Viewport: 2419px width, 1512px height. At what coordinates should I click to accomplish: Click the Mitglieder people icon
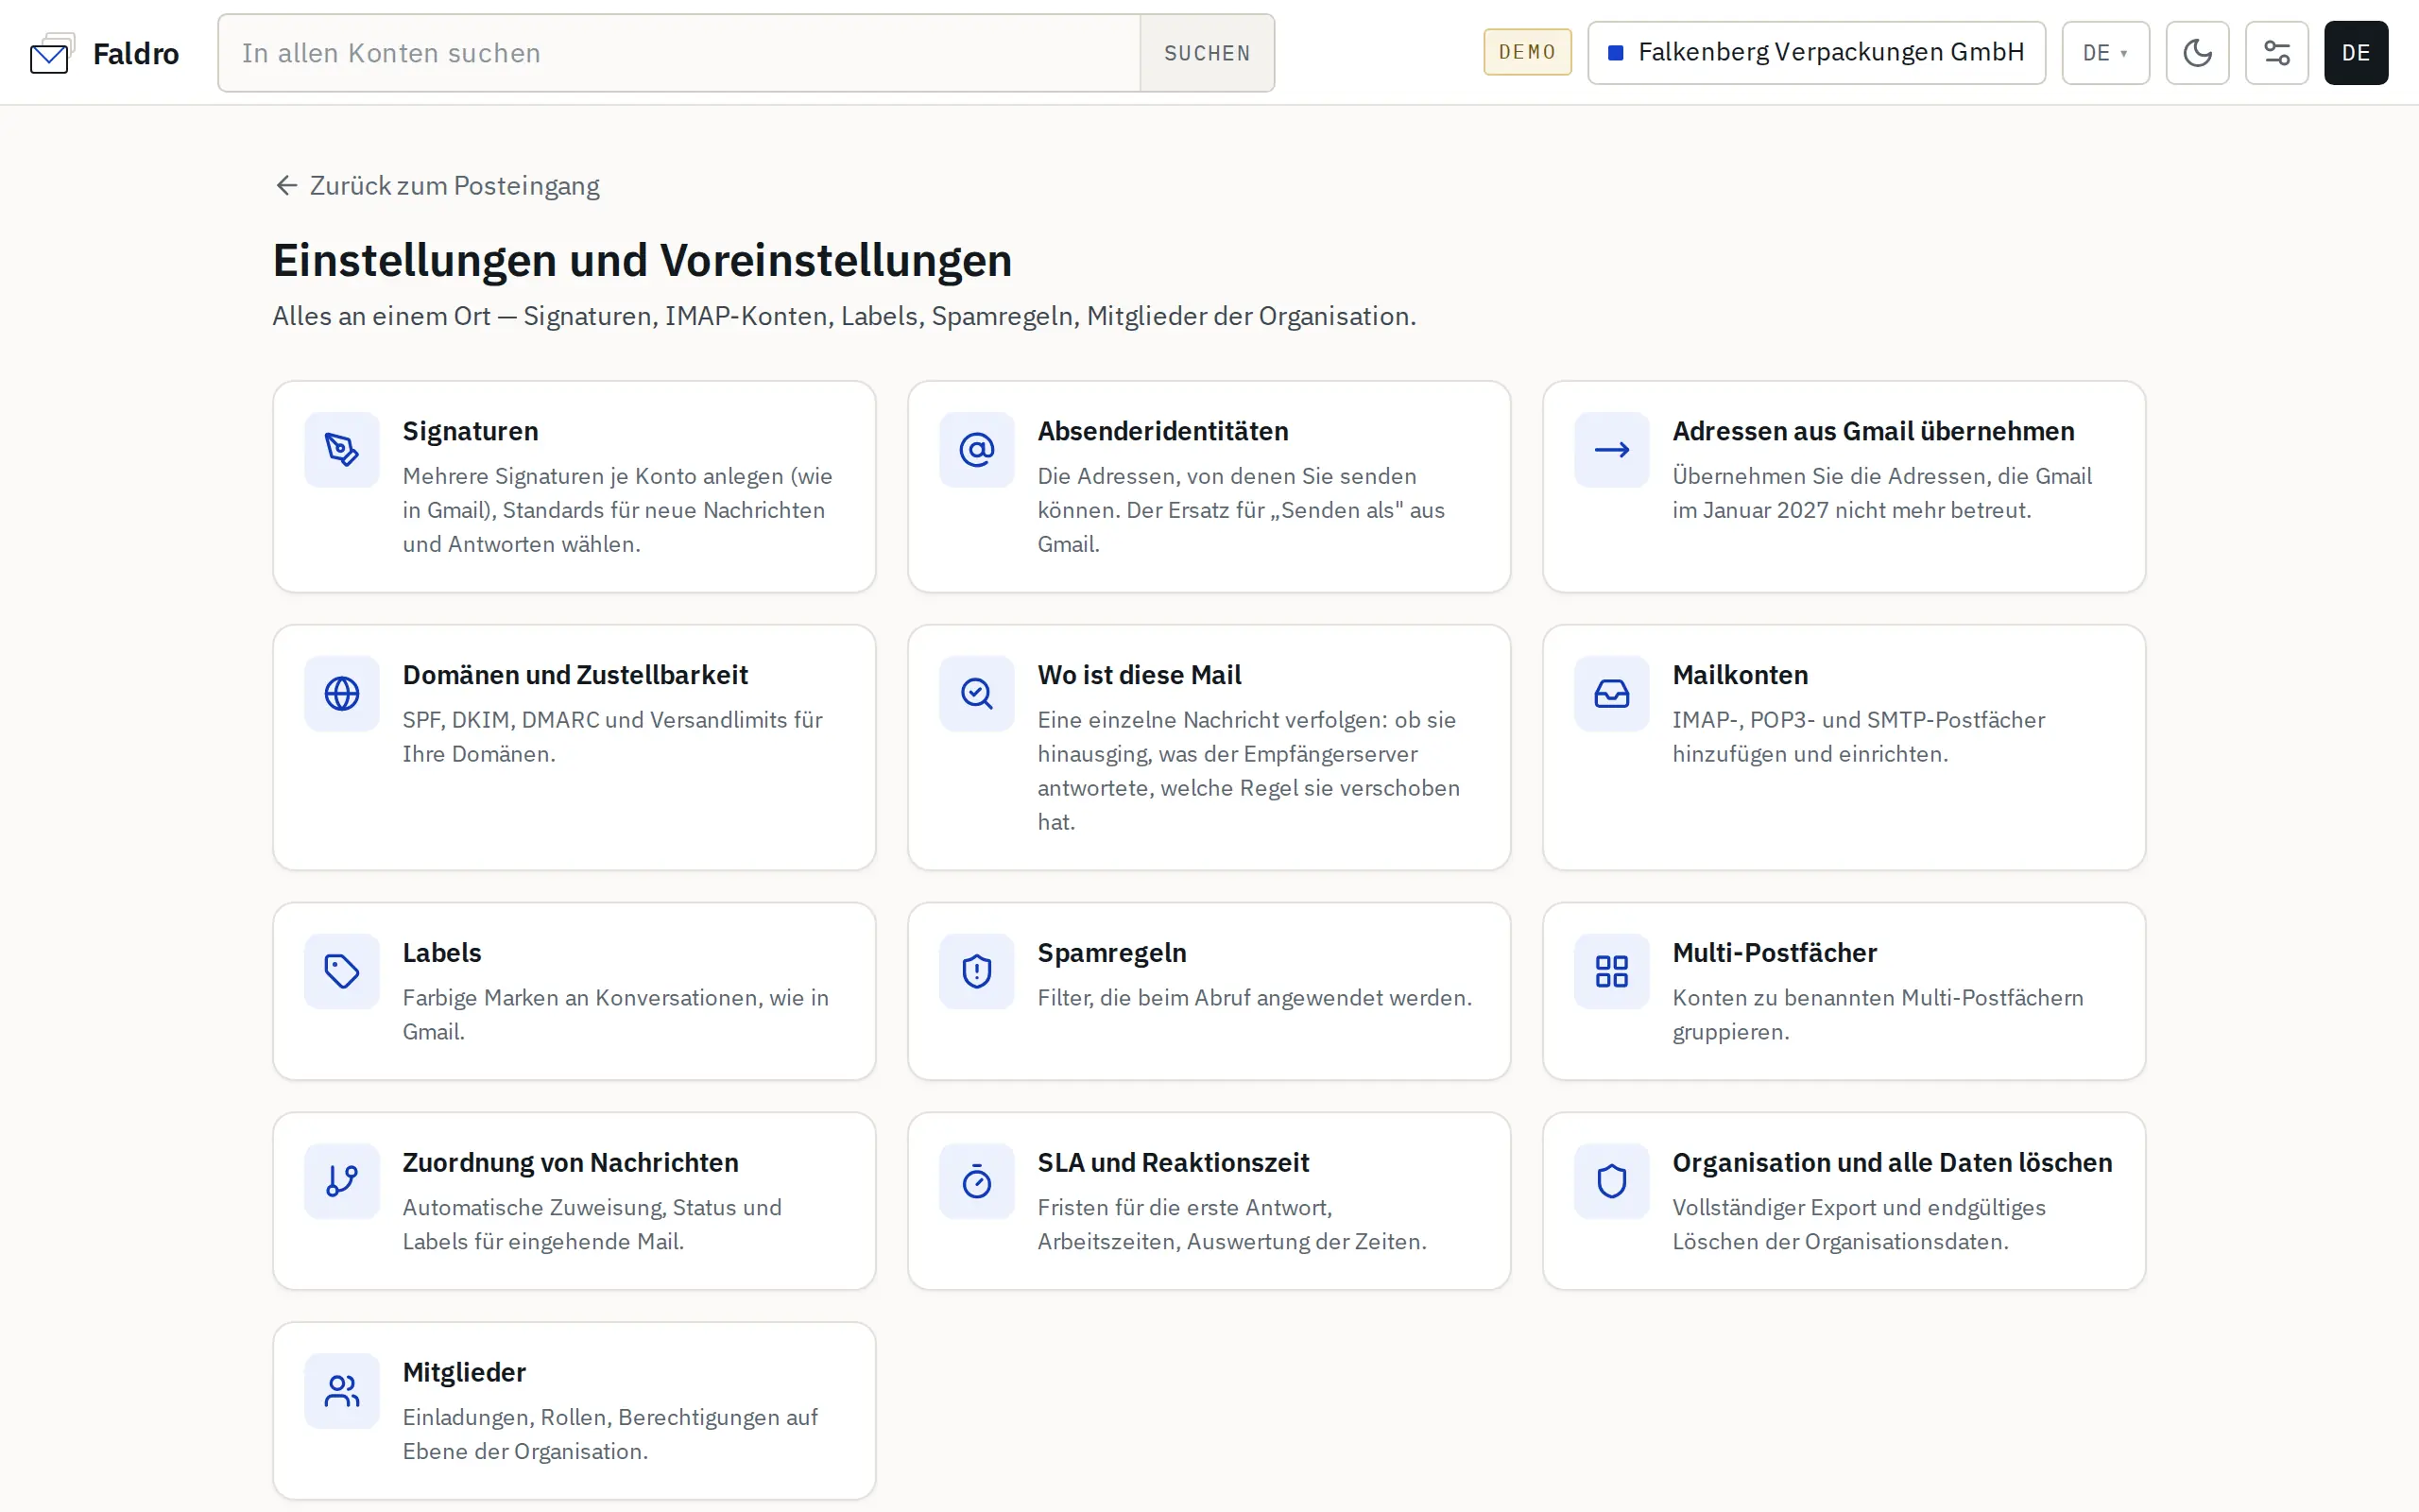[342, 1391]
